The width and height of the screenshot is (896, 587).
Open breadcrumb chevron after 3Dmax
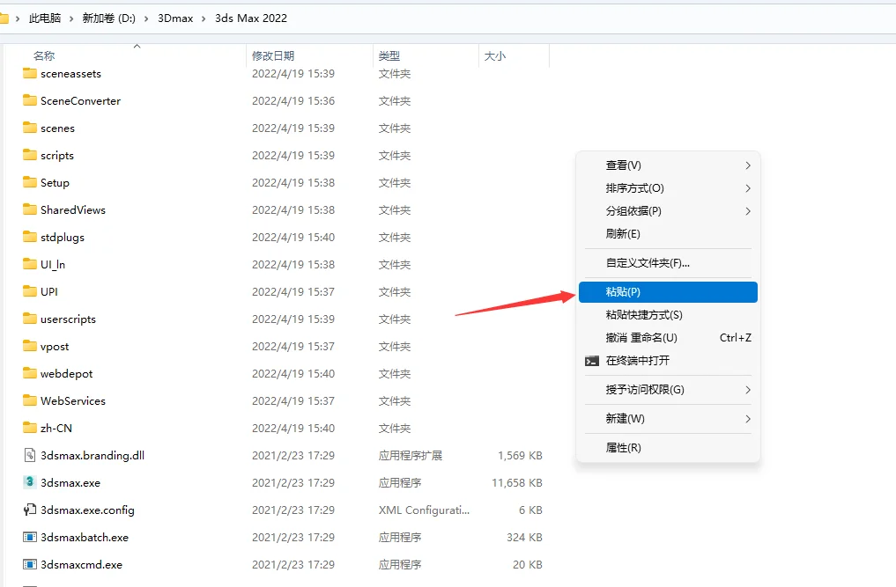point(204,18)
